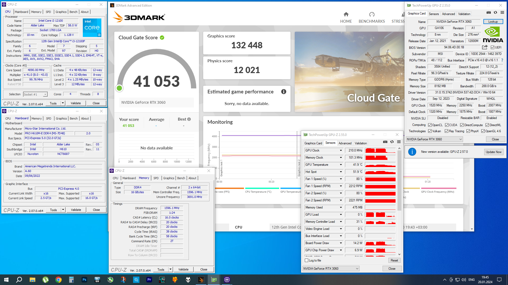The width and height of the screenshot is (508, 285).
Task: Toggle Vulkan checkbox in GPU-Z
Action: click(x=430, y=131)
